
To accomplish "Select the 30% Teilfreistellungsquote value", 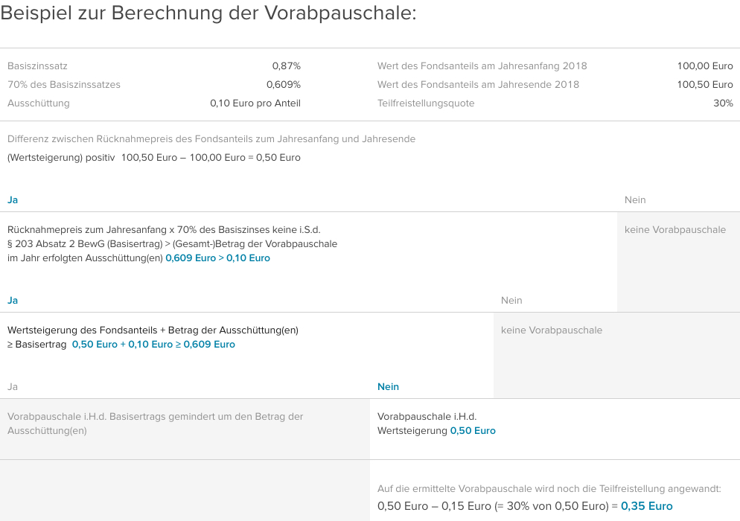I will [723, 103].
